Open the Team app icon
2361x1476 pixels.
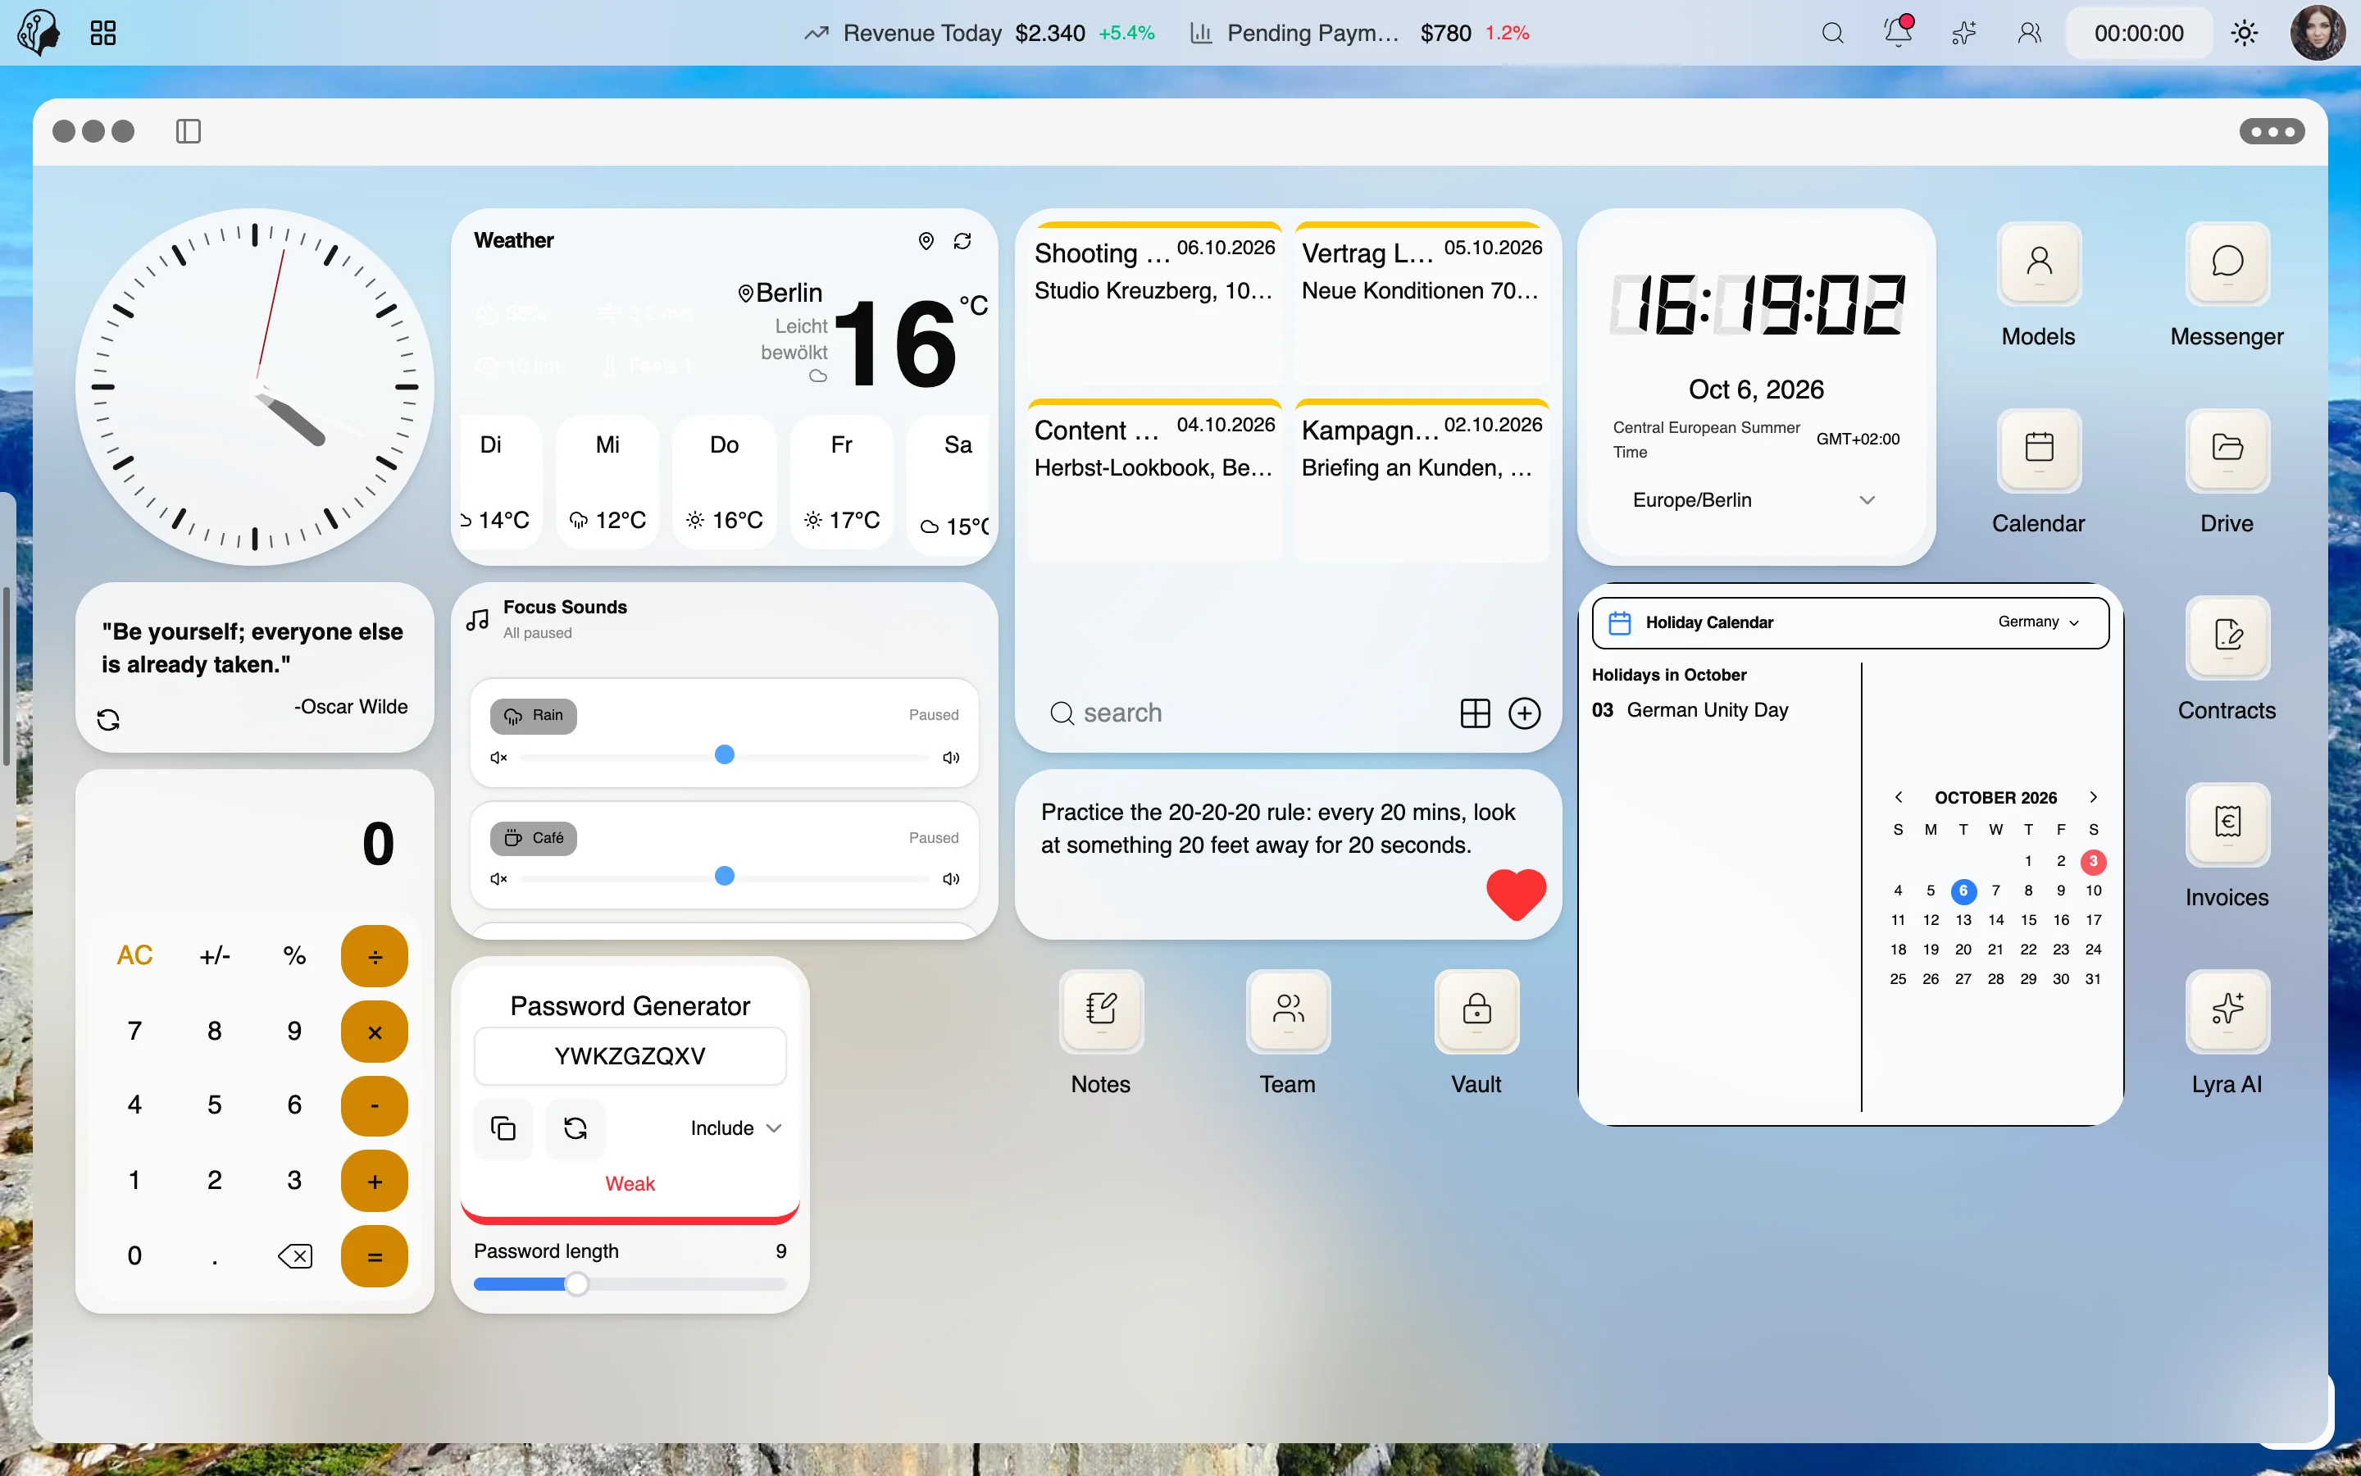pyautogui.click(x=1288, y=1011)
